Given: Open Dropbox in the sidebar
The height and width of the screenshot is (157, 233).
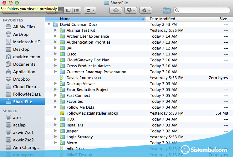Looking at the screenshot, I should 22,79.
